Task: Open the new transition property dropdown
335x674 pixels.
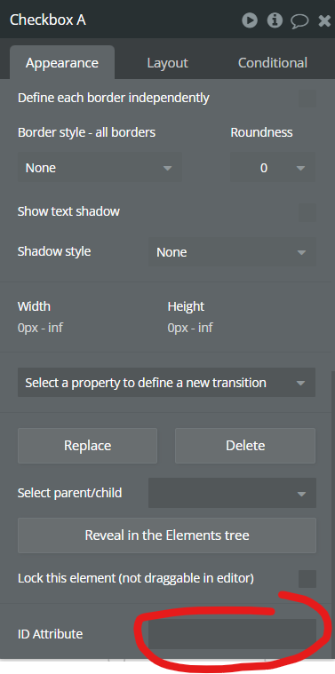Action: pos(166,383)
